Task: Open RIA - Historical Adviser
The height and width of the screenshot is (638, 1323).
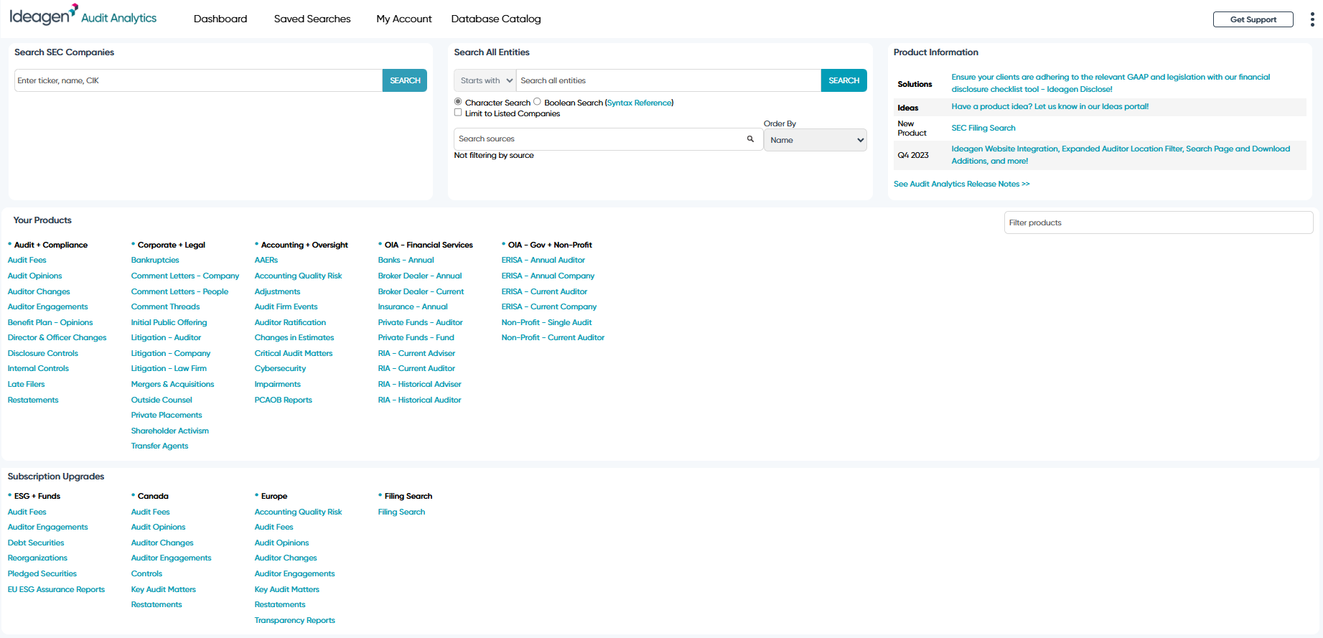Action: (x=420, y=384)
